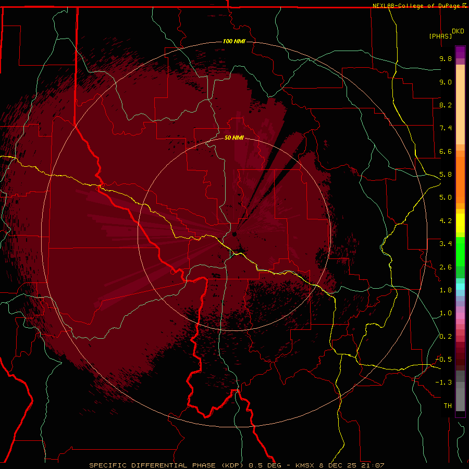The height and width of the screenshot is (469, 469).
Task: Click the -0.5 value on the color scale
Action: pos(443,360)
